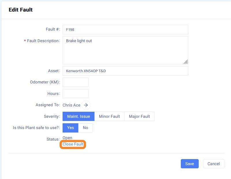Click the Fault Description resize handle
Image resolution: width=231 pixels, height=179 pixels.
point(186,61)
